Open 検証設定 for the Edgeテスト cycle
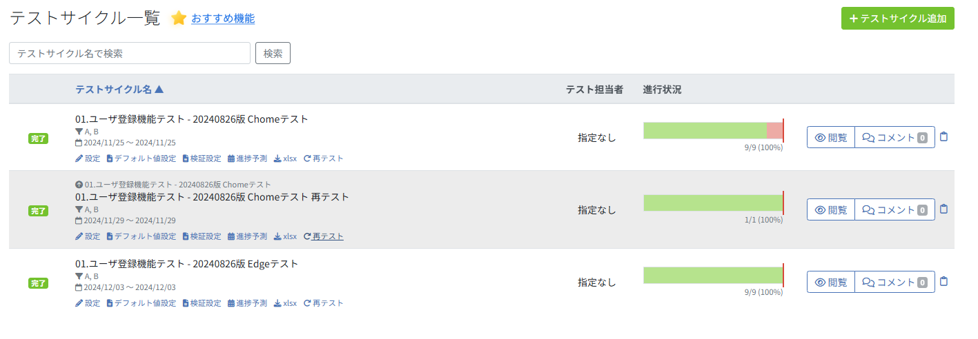This screenshot has height=339, width=978. click(202, 303)
